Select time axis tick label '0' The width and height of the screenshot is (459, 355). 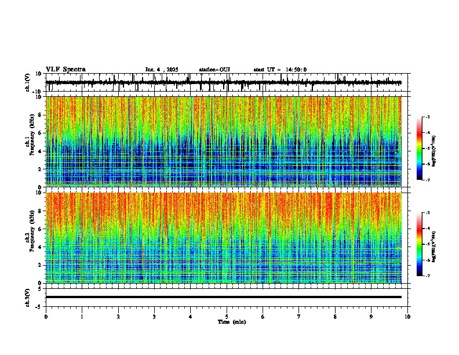(46, 317)
